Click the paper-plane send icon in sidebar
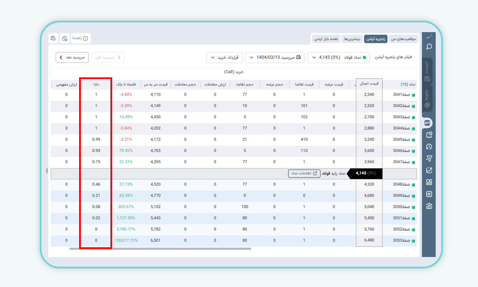Viewport: 478px width, 287px height. [x=429, y=159]
